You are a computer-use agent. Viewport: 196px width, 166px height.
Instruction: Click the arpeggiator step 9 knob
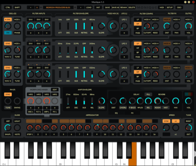coord(97,128)
